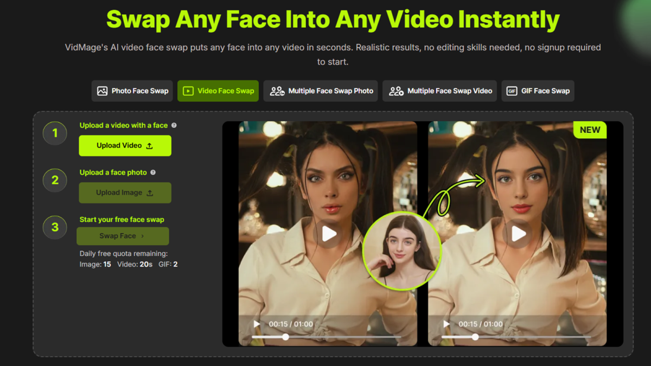651x366 pixels.
Task: Click the 'Image: 15' quota text
Action: tap(95, 264)
